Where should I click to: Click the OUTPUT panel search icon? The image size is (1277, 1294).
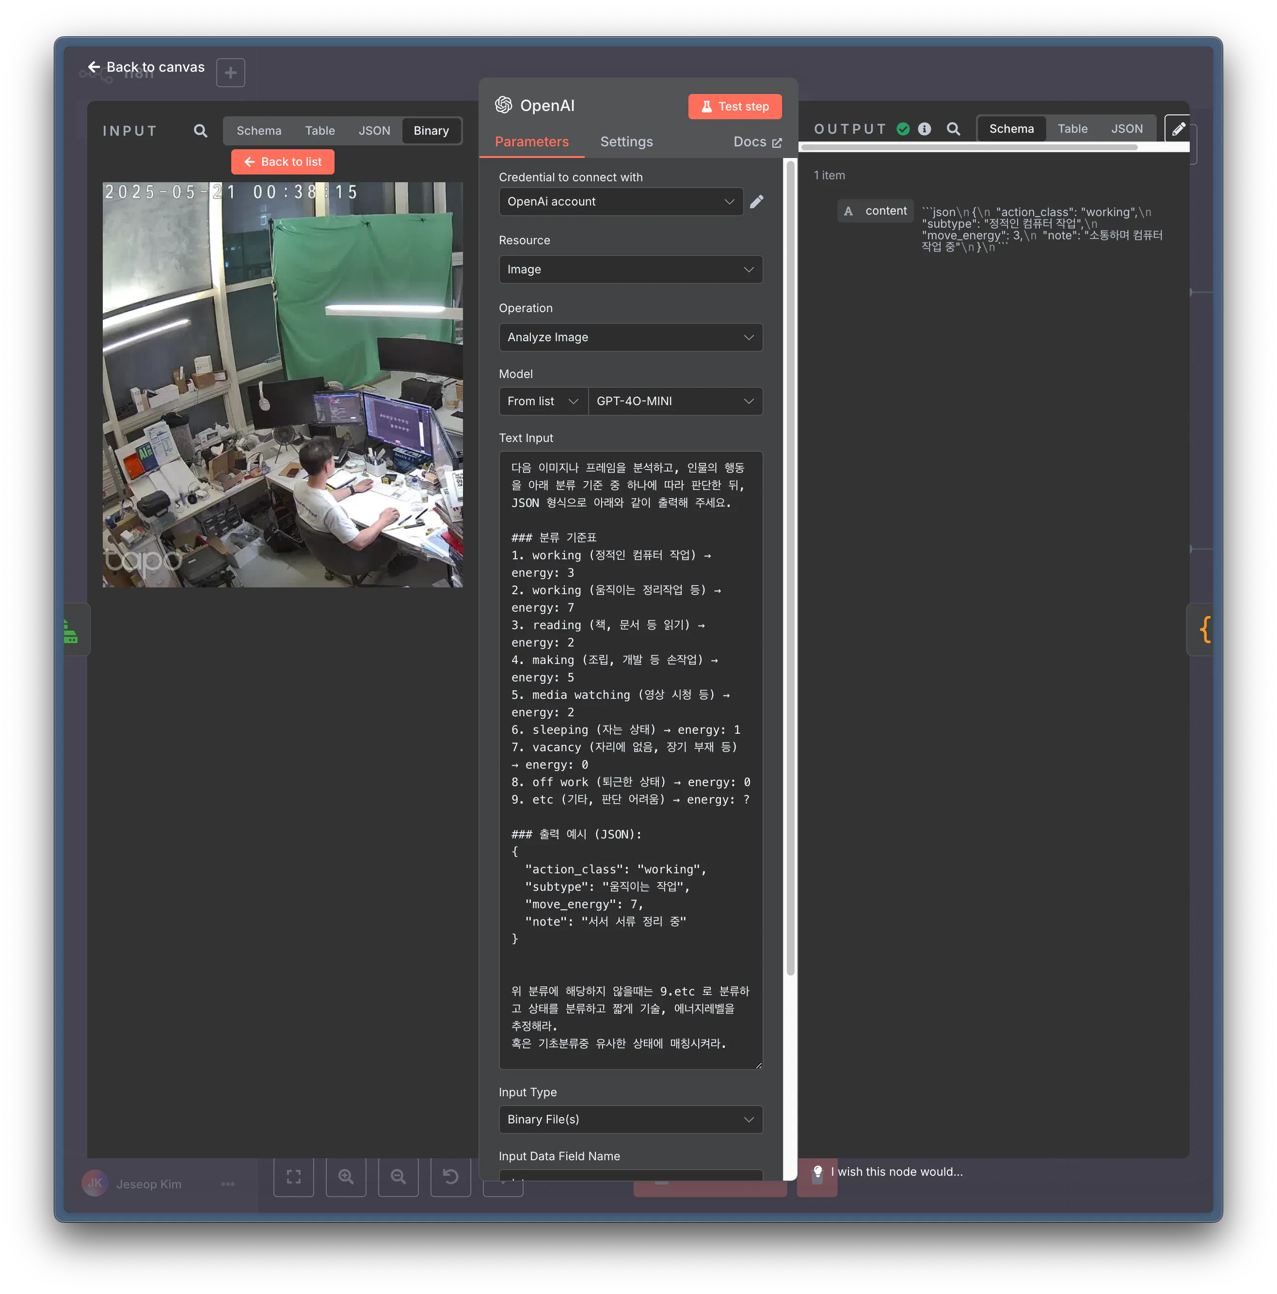(x=953, y=128)
